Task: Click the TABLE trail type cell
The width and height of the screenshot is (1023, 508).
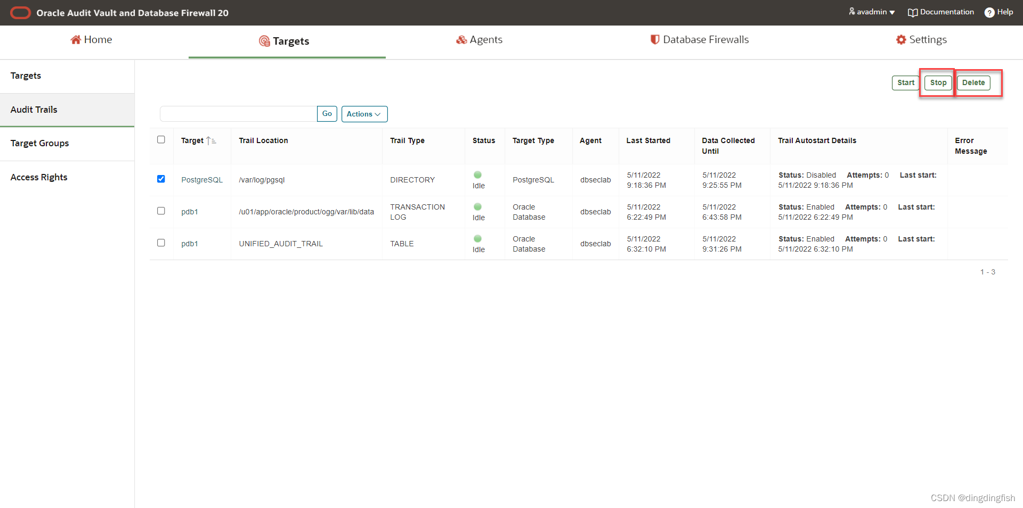Action: click(402, 244)
